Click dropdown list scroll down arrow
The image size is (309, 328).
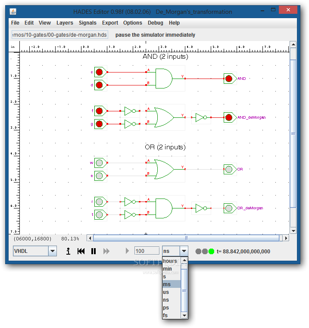[x=184, y=315]
